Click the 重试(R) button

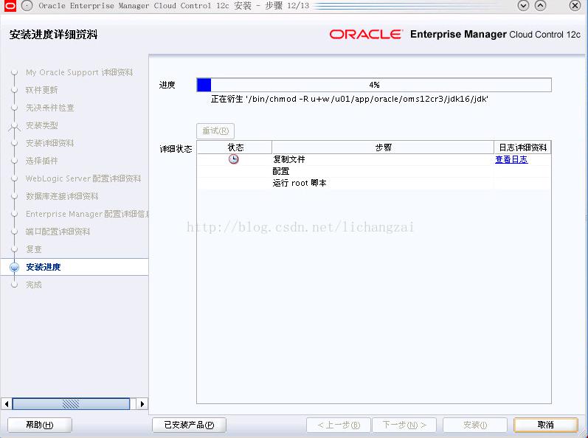point(215,131)
